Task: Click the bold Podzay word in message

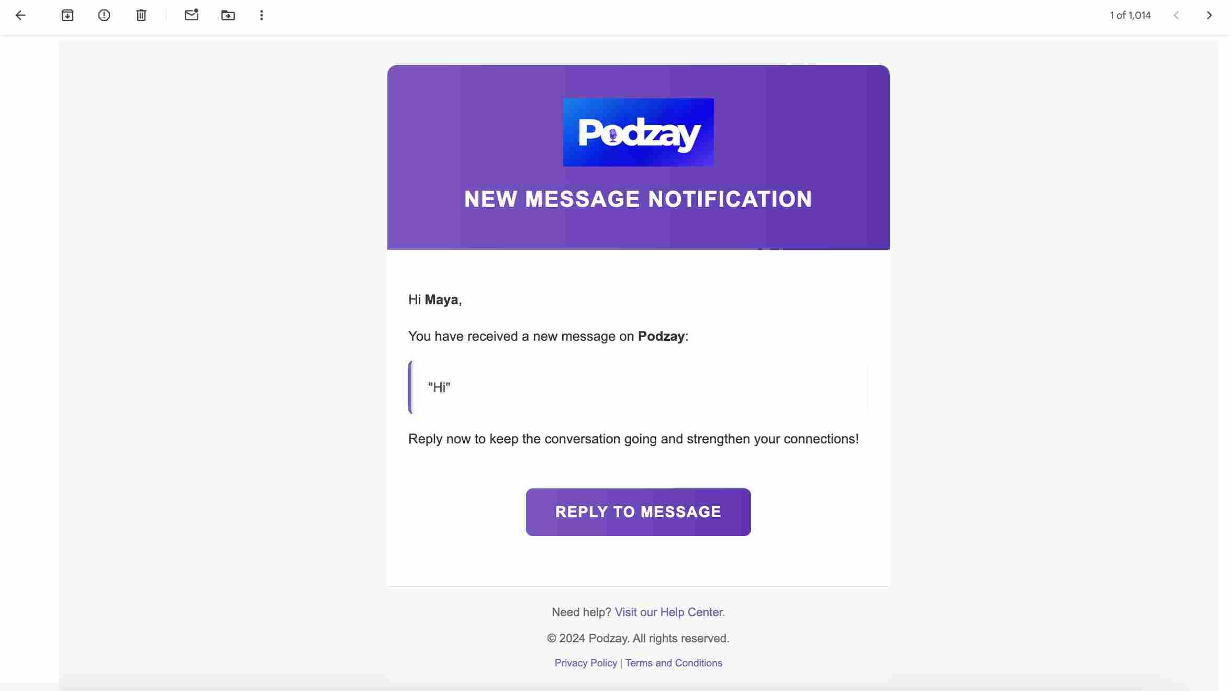Action: pyautogui.click(x=661, y=336)
